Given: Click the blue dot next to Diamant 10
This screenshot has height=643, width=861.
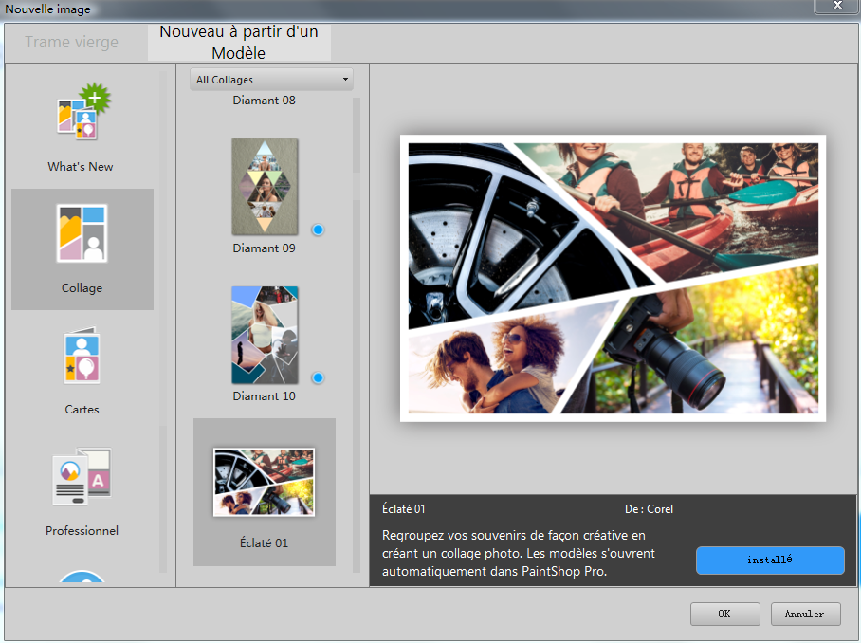Looking at the screenshot, I should [x=318, y=377].
